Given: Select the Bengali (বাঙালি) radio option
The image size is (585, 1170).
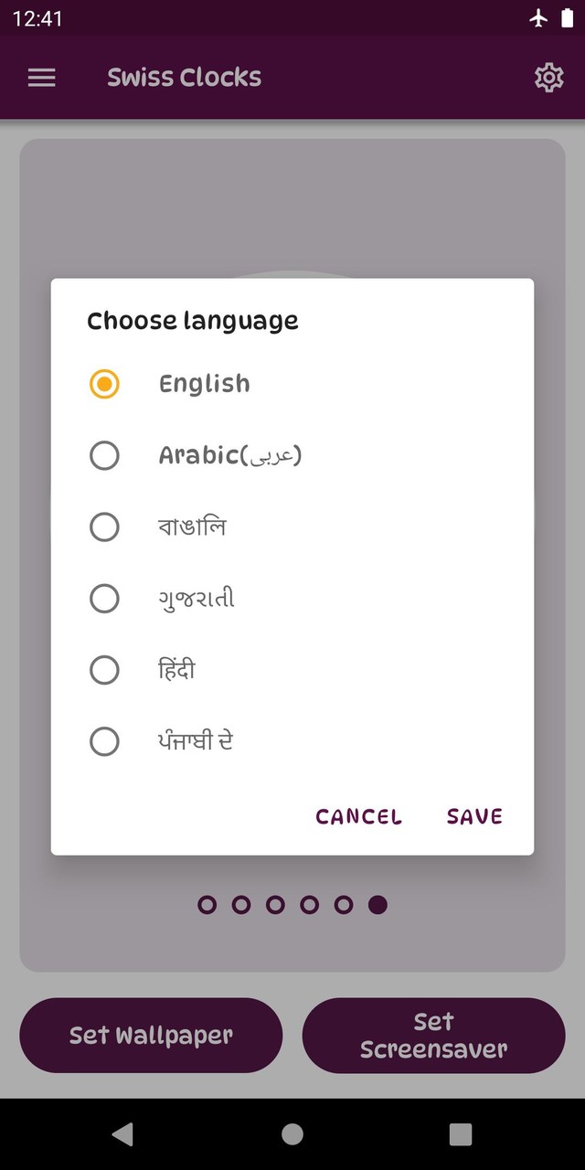Looking at the screenshot, I should (x=104, y=527).
